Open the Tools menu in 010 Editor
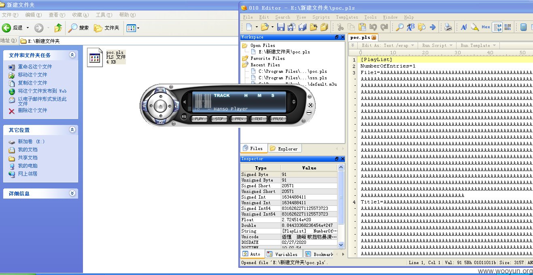Viewport: 533px width, 275px height. point(370,17)
